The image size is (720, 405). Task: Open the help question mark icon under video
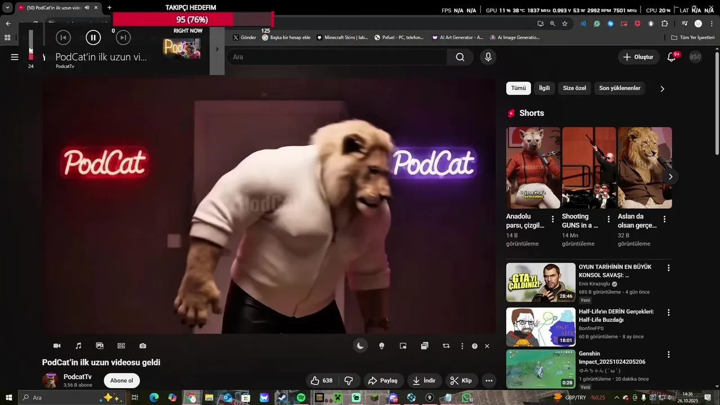click(475, 346)
